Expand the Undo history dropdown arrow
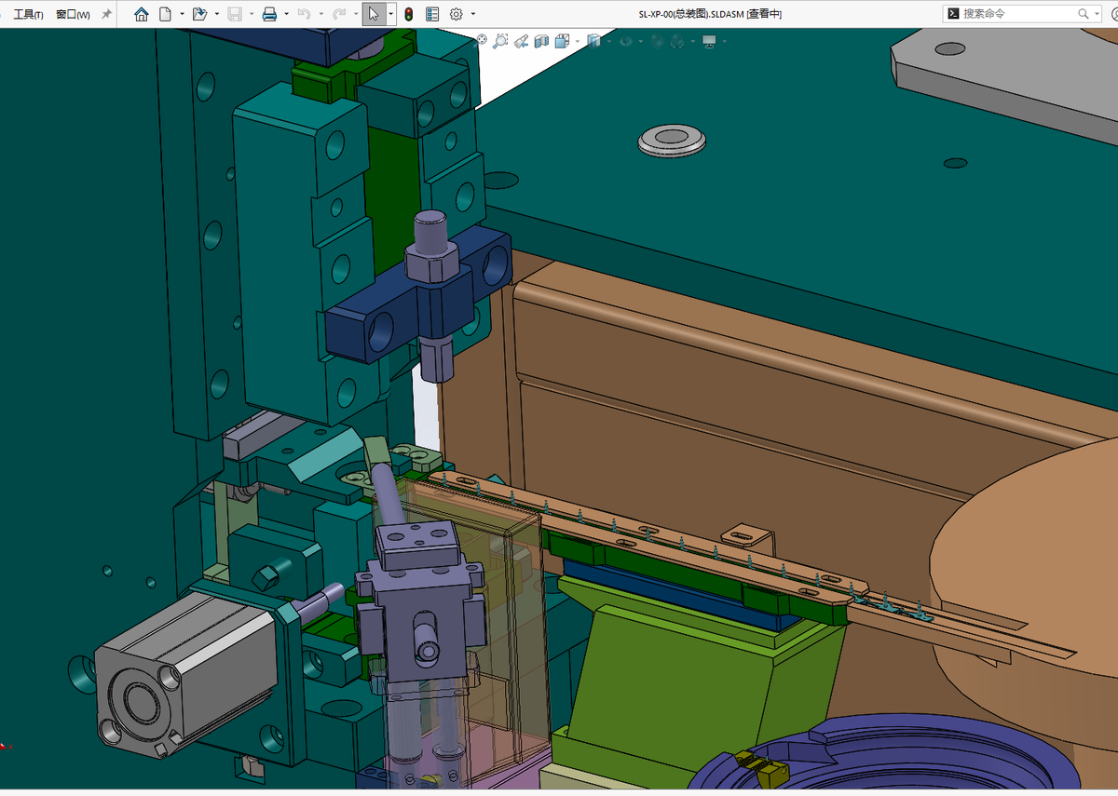1118x796 pixels. 320,14
